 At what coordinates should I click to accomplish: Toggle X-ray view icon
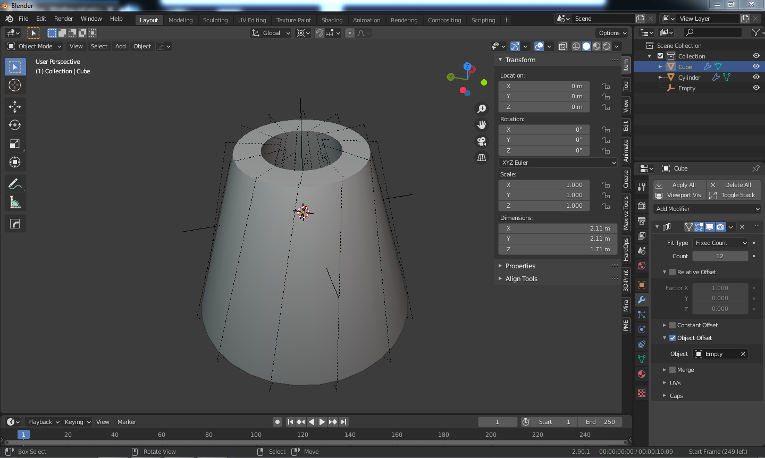click(562, 46)
